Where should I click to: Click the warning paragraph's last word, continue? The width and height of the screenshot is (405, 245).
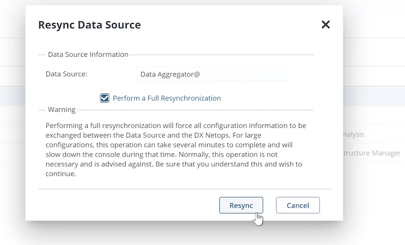click(60, 174)
